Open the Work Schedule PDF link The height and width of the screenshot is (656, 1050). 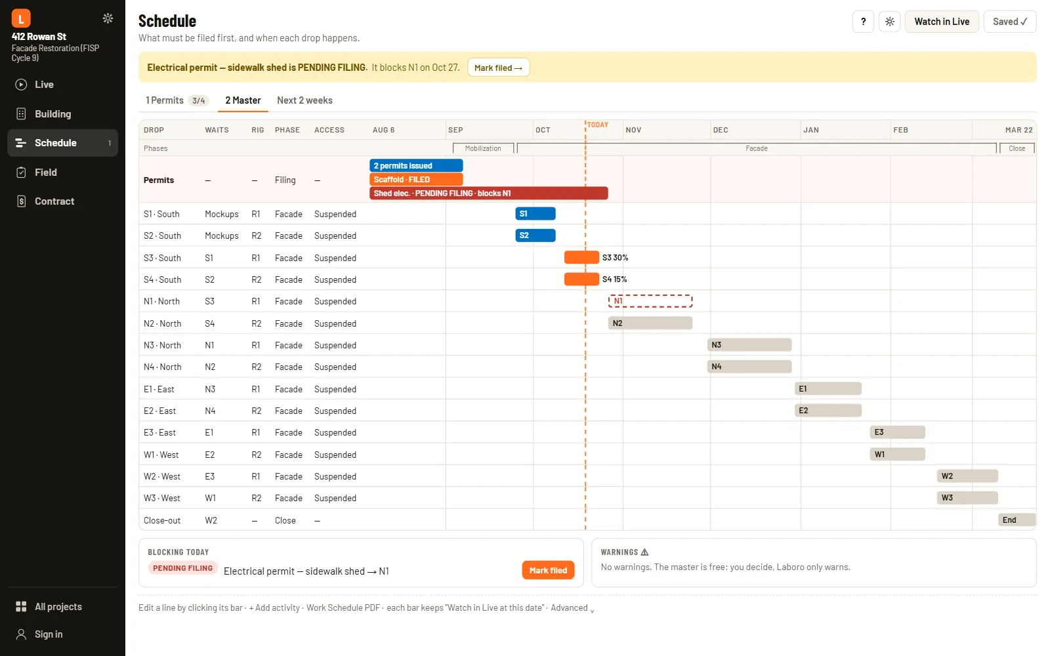[x=343, y=608]
